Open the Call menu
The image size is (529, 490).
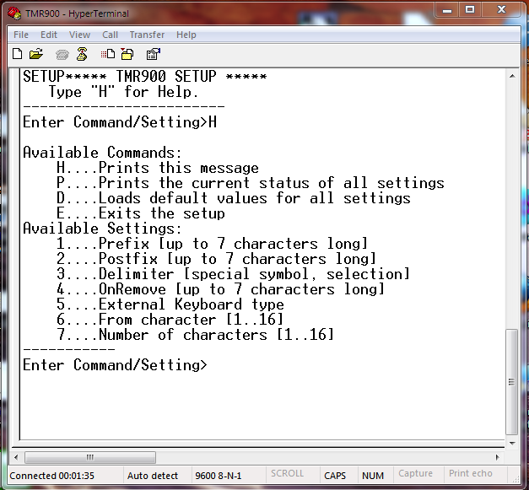(x=111, y=35)
